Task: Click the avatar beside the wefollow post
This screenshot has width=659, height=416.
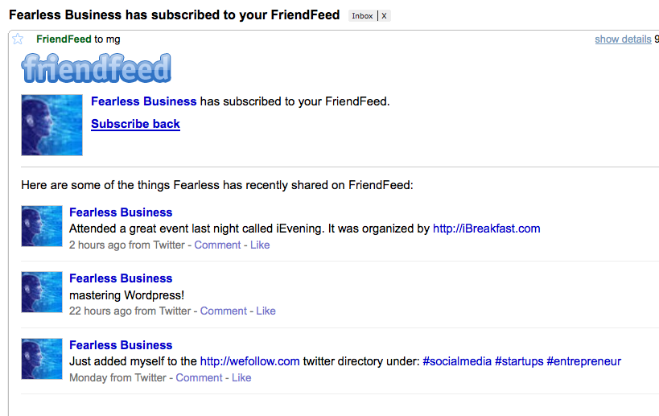Action: (x=42, y=359)
